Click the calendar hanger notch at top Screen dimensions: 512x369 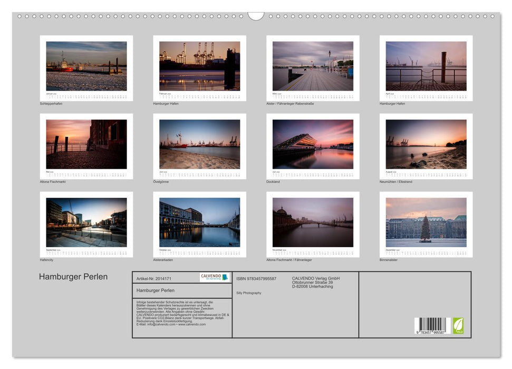pos(256,16)
